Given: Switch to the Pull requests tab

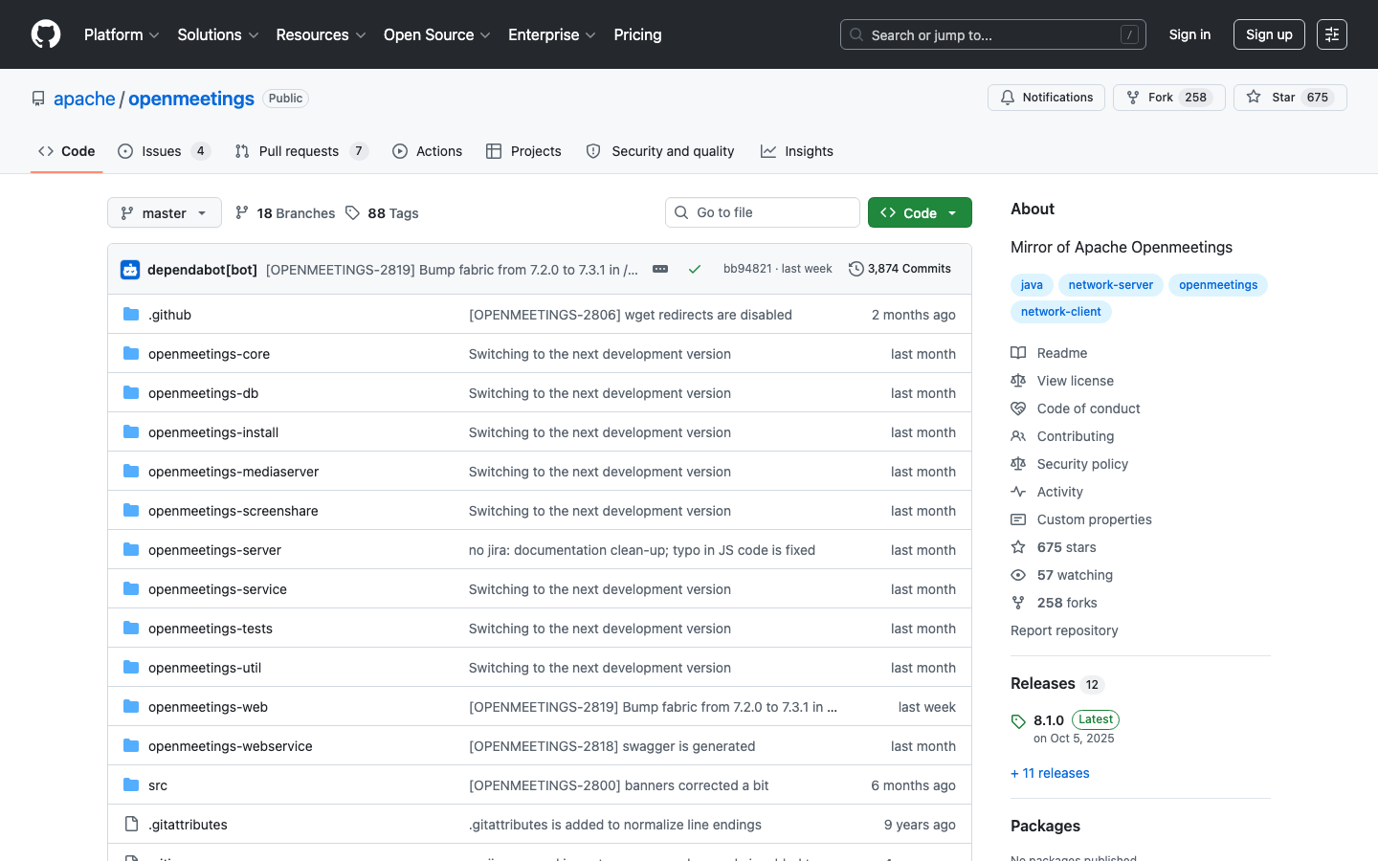Looking at the screenshot, I should tap(300, 151).
